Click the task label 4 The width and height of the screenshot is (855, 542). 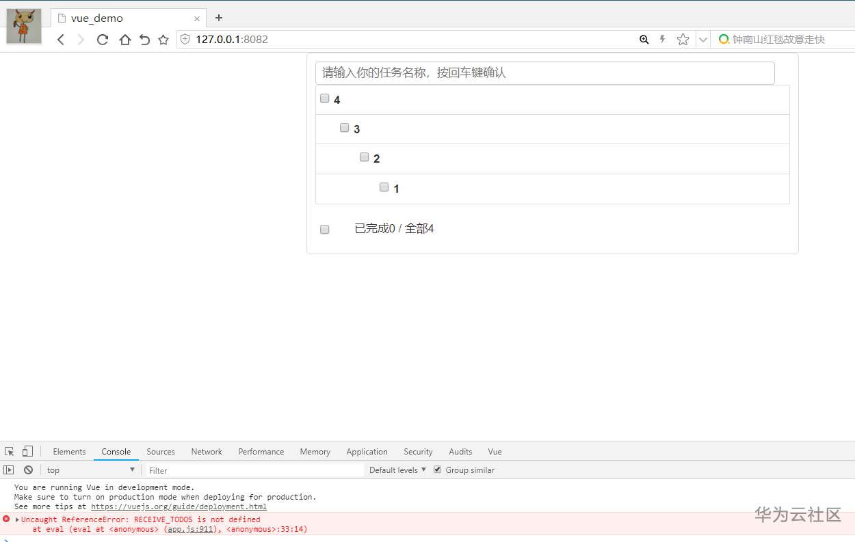click(337, 100)
